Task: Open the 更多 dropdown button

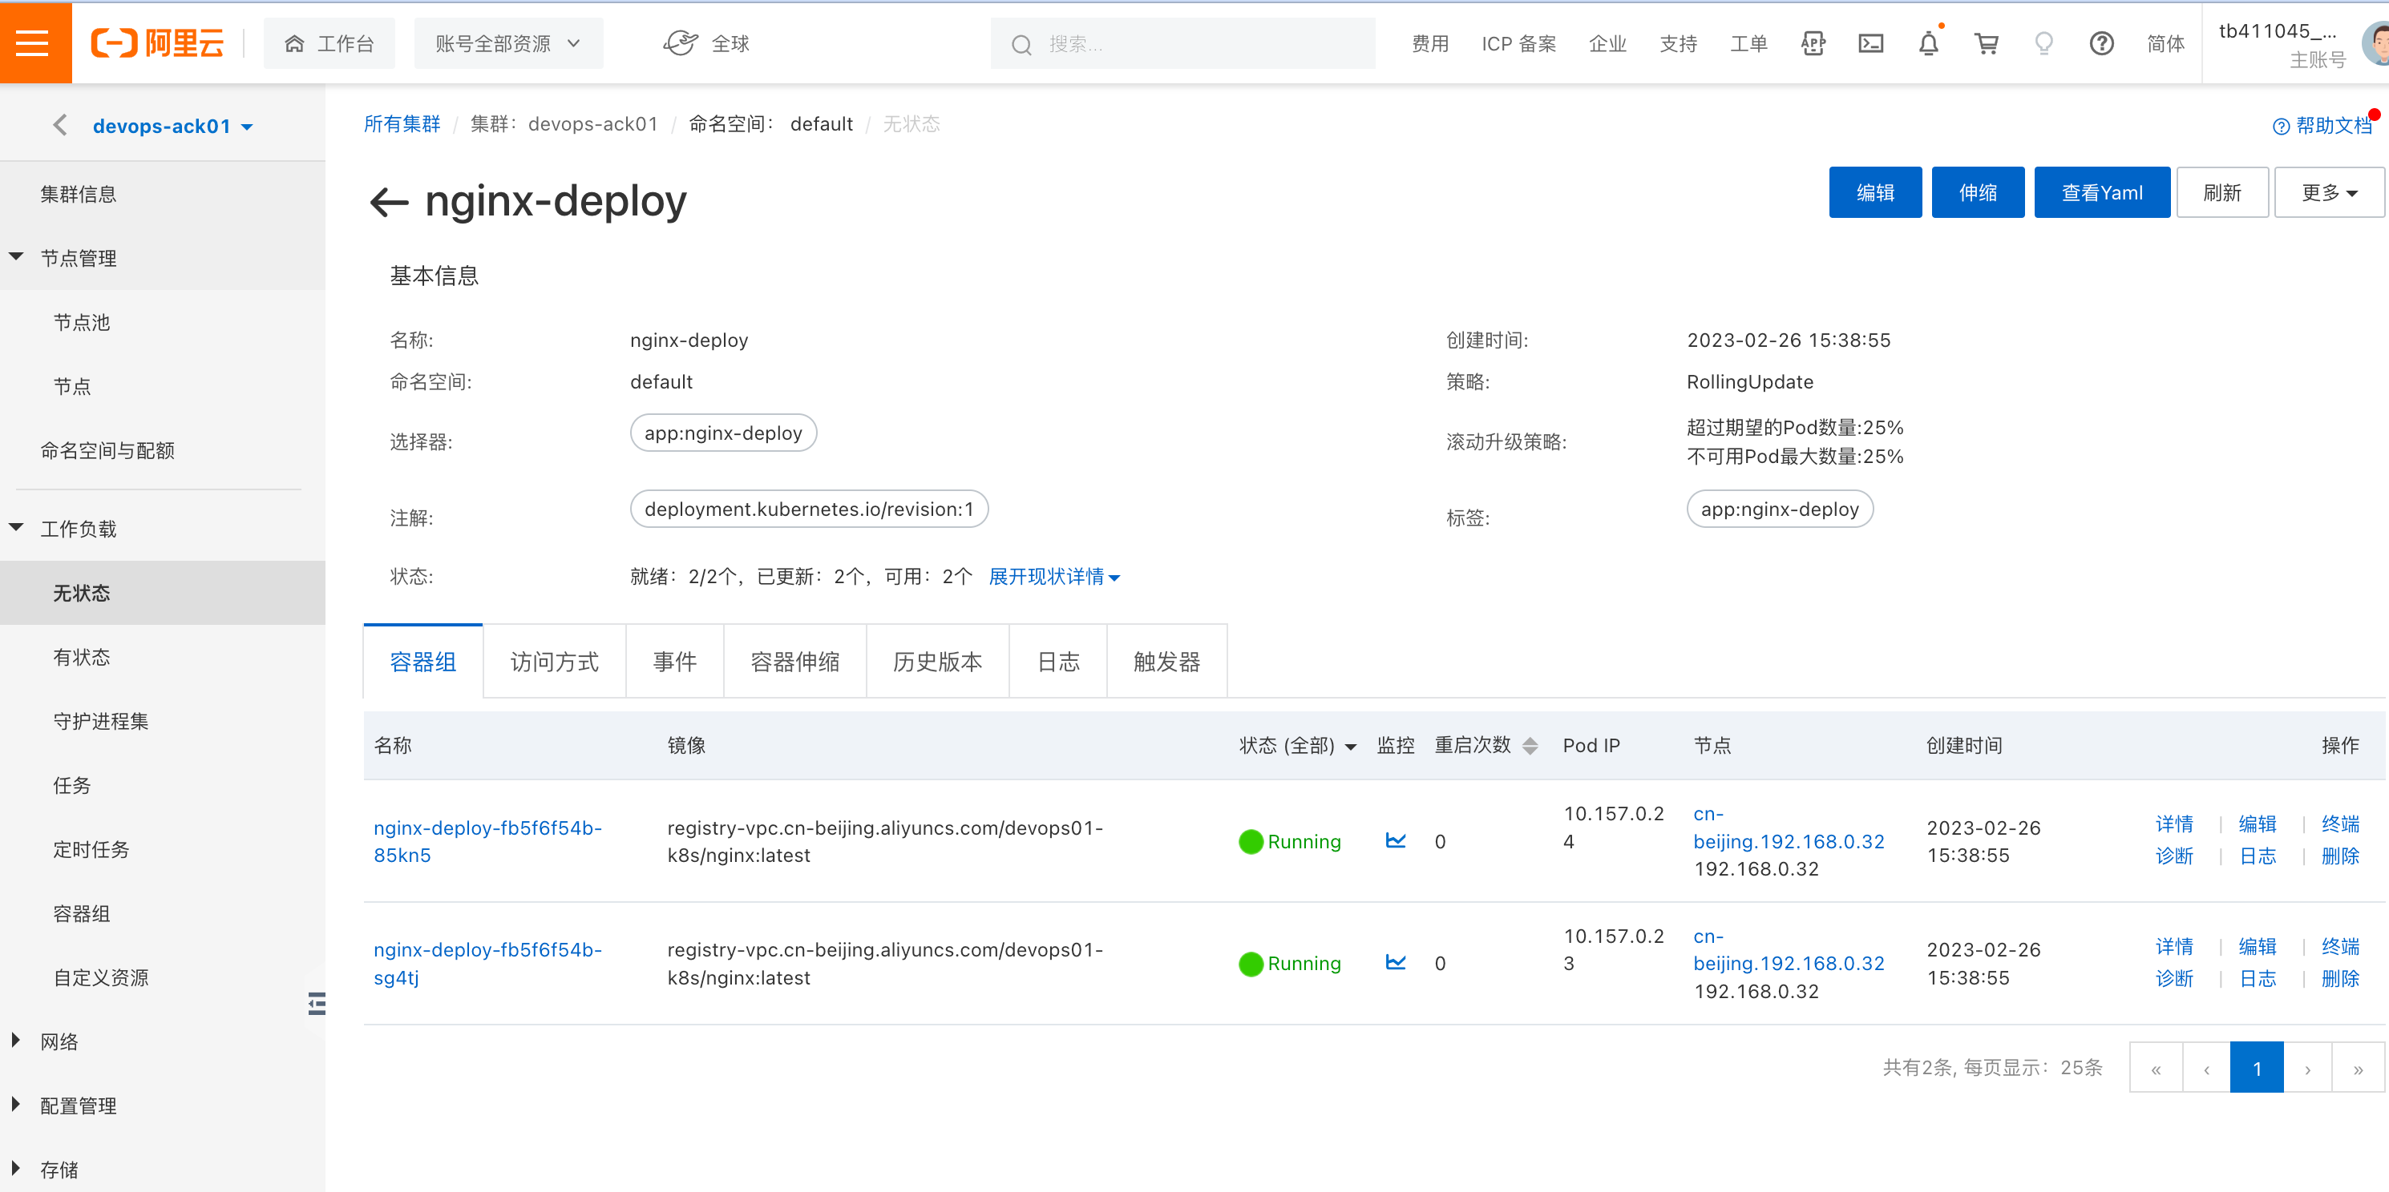Action: (x=2328, y=193)
